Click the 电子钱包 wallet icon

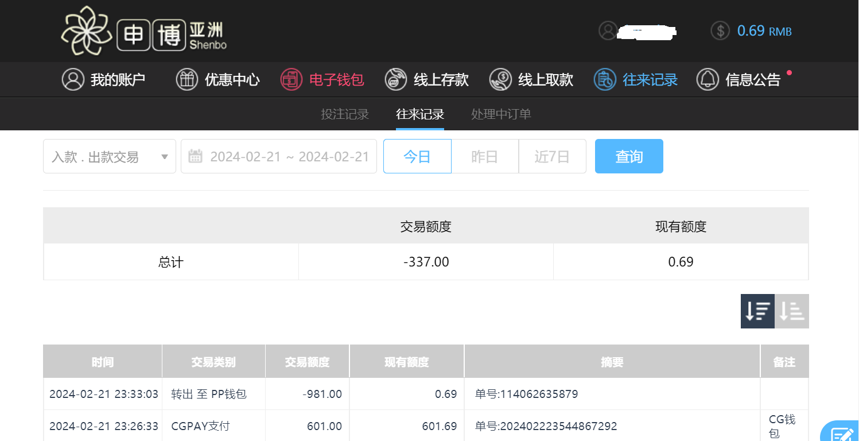(x=291, y=79)
